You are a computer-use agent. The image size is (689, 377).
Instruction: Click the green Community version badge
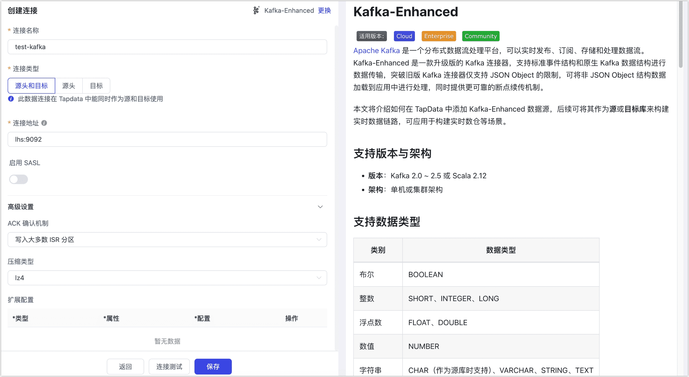coord(481,36)
